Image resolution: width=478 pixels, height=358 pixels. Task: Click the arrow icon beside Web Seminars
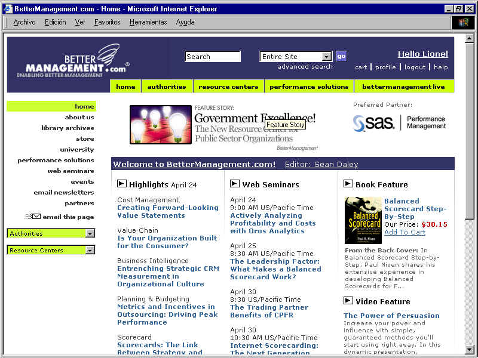click(x=234, y=184)
